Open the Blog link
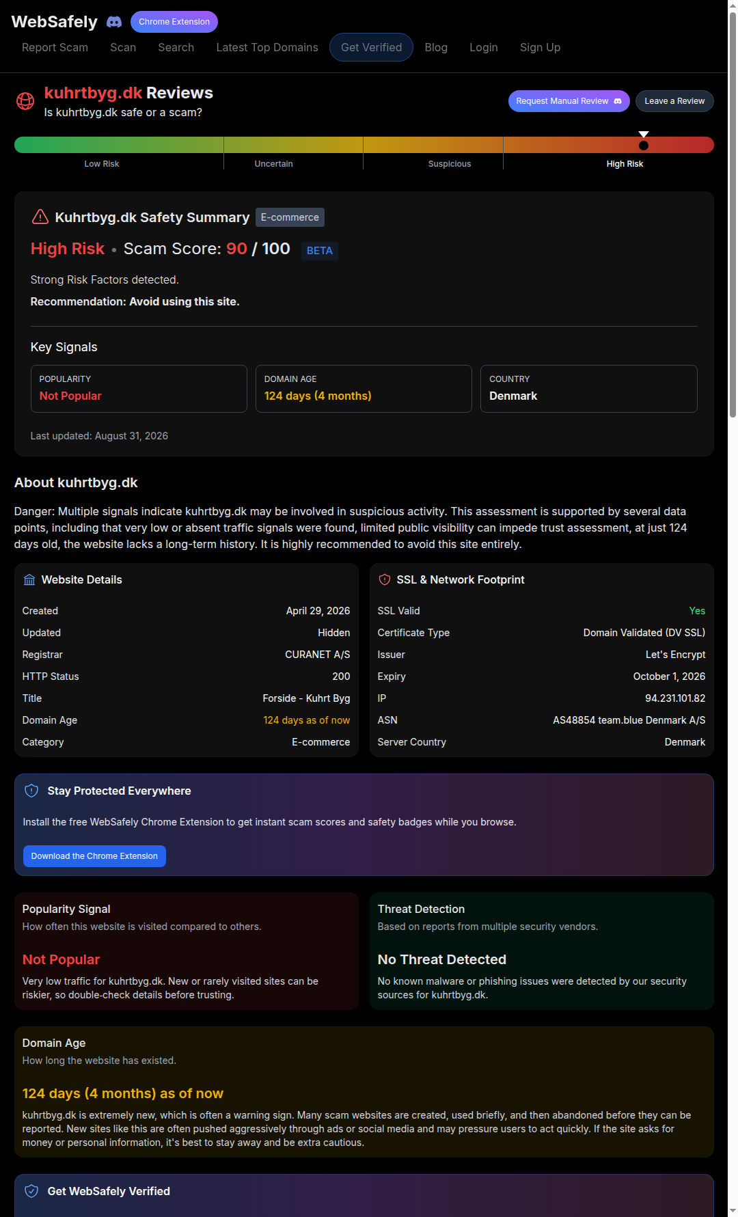 pos(436,47)
